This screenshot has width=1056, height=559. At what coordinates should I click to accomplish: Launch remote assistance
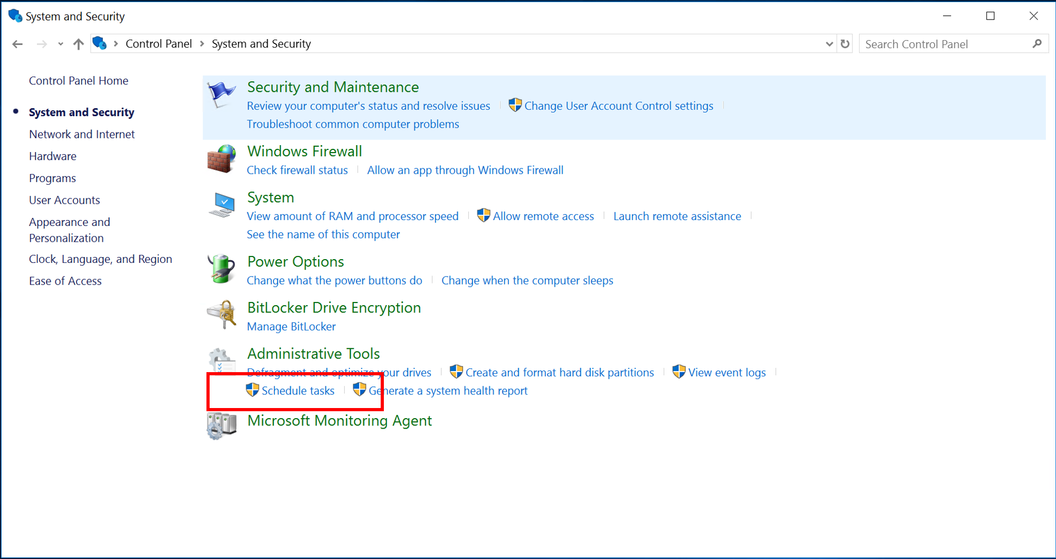677,216
